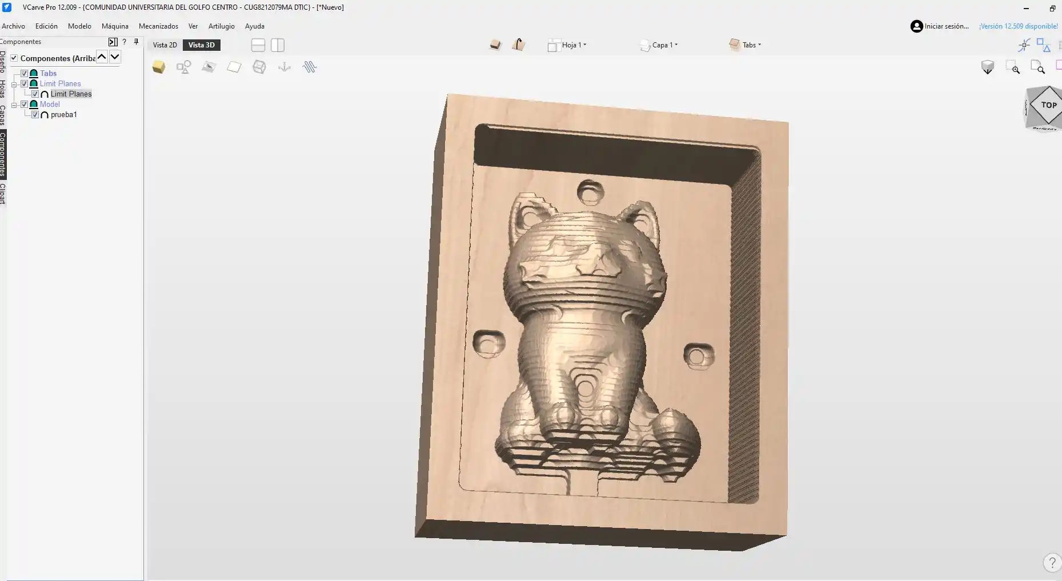Click the round help button bottom right
The height and width of the screenshot is (581, 1062).
(1052, 563)
